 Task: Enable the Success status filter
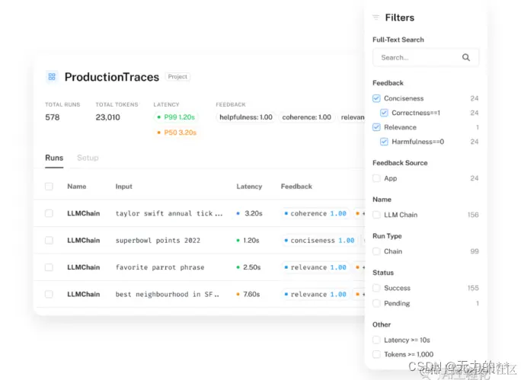click(x=376, y=288)
